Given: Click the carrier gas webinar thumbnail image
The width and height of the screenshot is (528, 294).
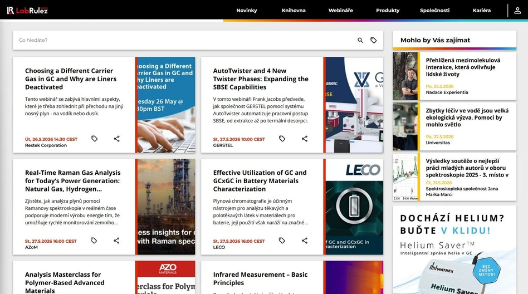Looking at the screenshot, I should coord(167,105).
